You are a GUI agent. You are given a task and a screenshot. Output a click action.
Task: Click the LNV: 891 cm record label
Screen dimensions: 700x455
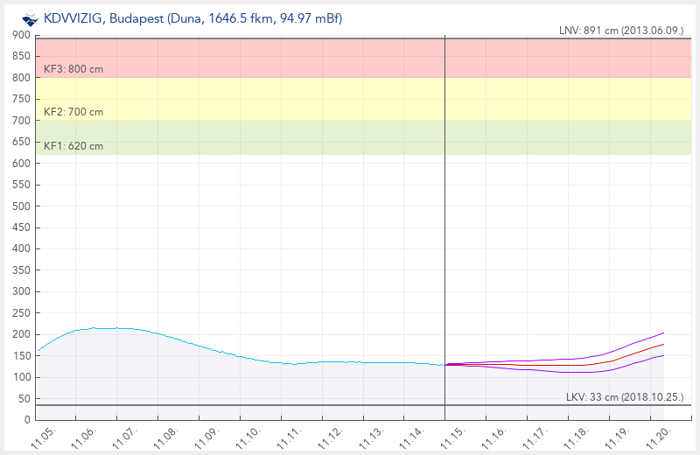click(x=620, y=31)
